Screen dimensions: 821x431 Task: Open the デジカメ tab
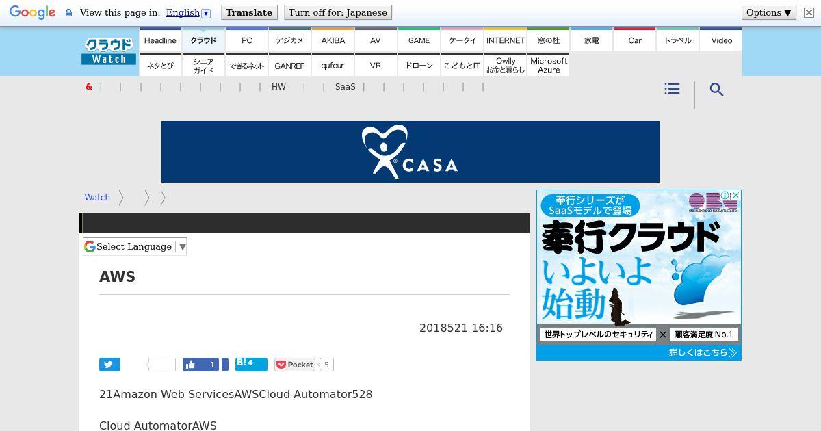[x=290, y=40]
